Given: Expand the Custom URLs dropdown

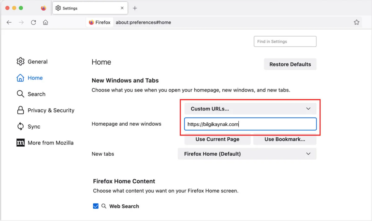Looking at the screenshot, I should (250, 109).
